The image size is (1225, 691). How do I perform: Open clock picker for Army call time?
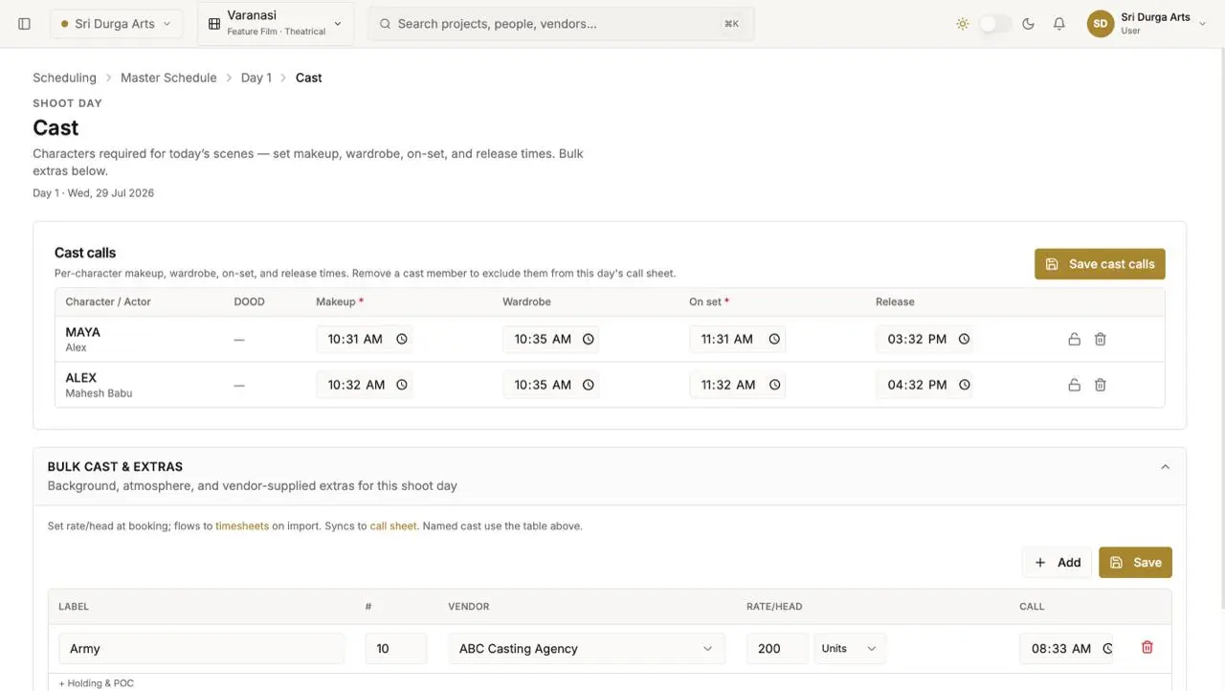1107,648
